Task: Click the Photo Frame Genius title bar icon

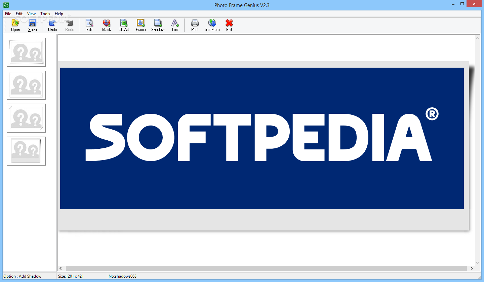Action: click(6, 5)
